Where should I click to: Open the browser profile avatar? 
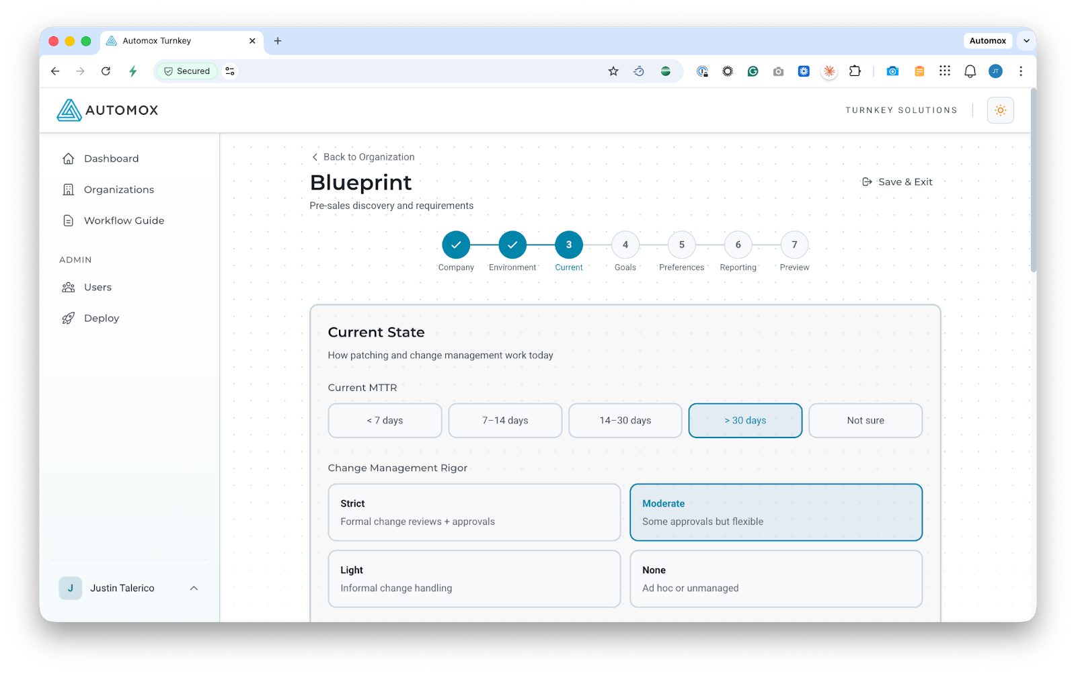tap(995, 71)
